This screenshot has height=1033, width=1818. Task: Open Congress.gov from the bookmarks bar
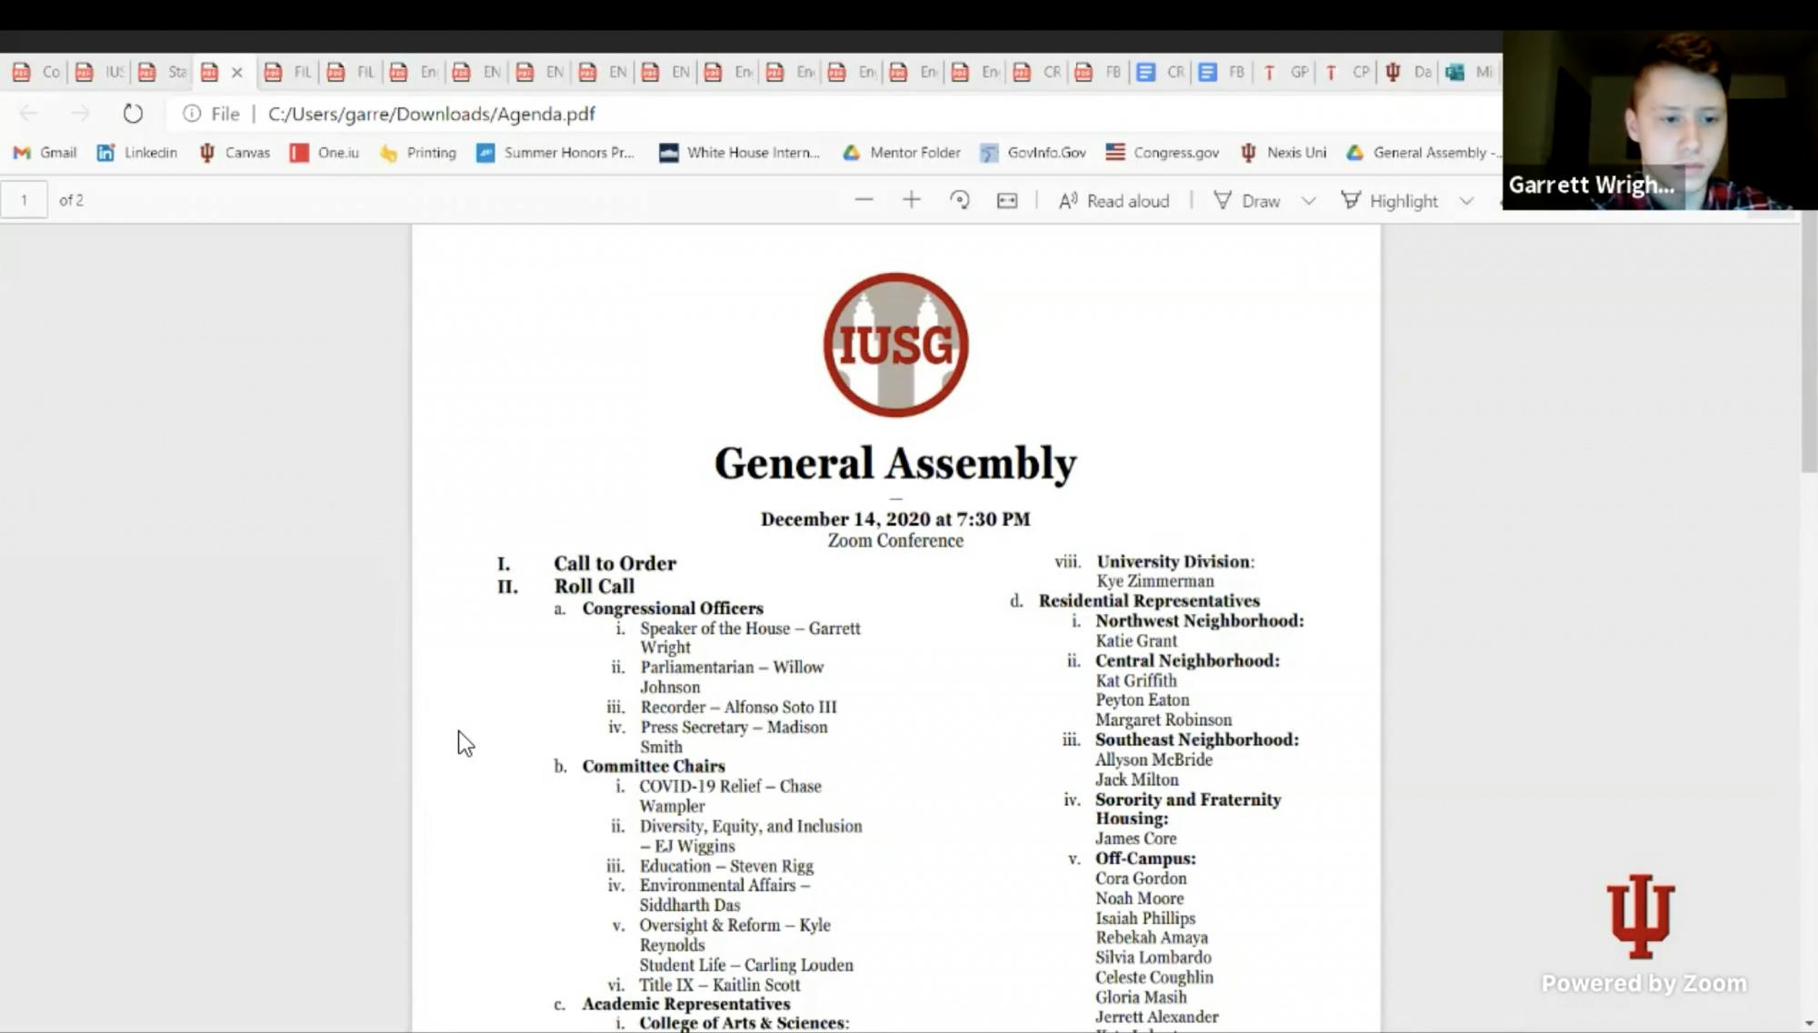1162,153
